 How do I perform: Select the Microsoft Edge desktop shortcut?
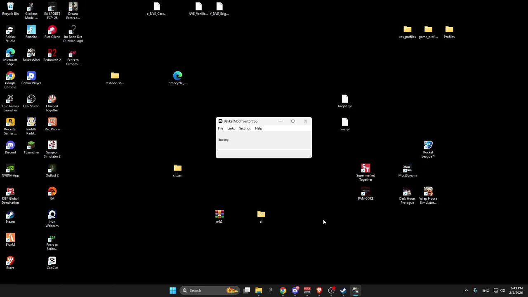[10, 57]
